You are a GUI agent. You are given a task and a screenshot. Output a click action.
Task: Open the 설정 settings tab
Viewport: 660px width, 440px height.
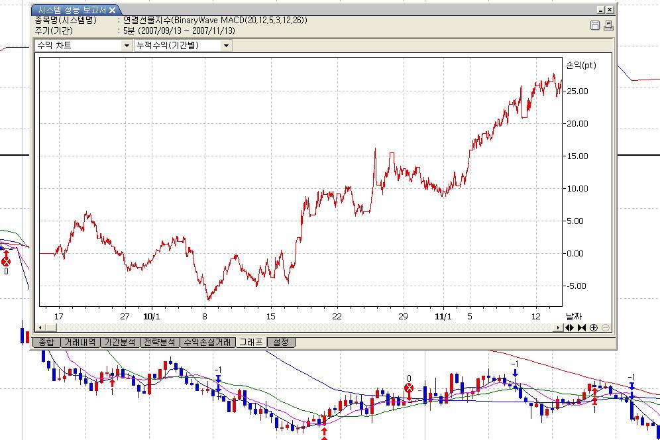281,343
